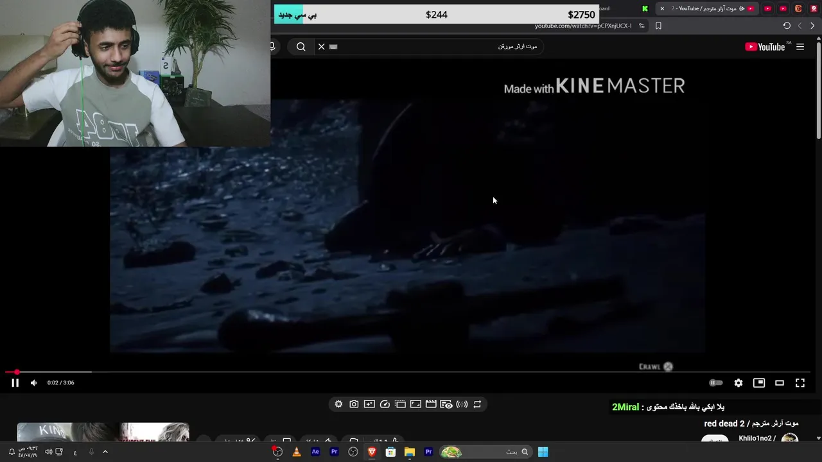Enter fullscreen mode
Viewport: 822px width, 462px height.
point(800,382)
